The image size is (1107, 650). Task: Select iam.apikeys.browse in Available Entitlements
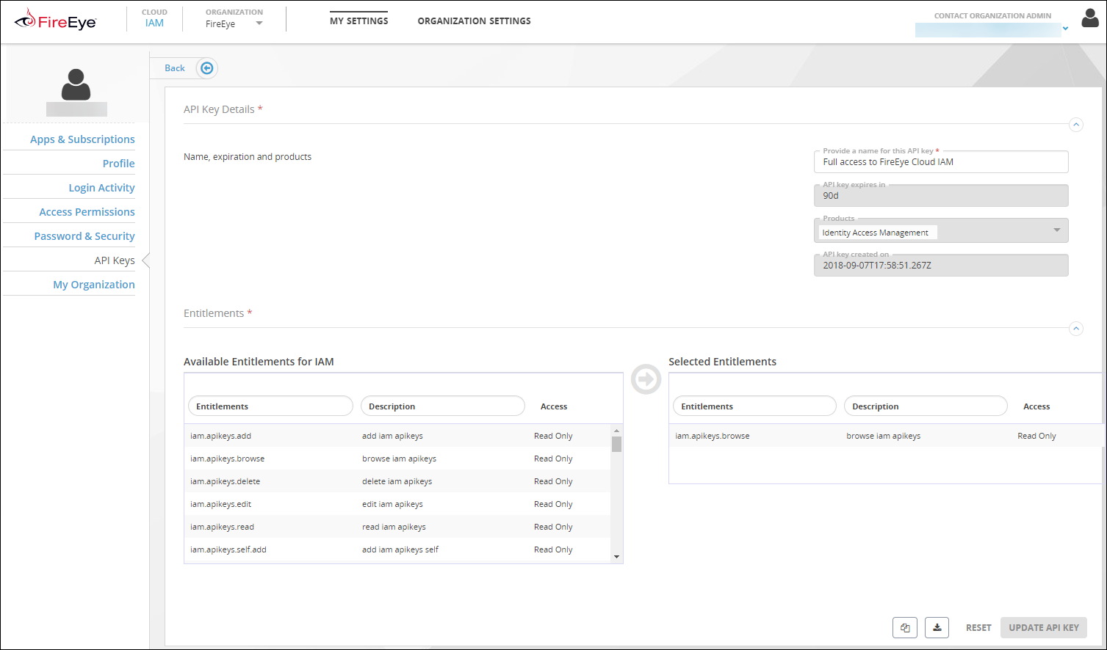pyautogui.click(x=397, y=459)
